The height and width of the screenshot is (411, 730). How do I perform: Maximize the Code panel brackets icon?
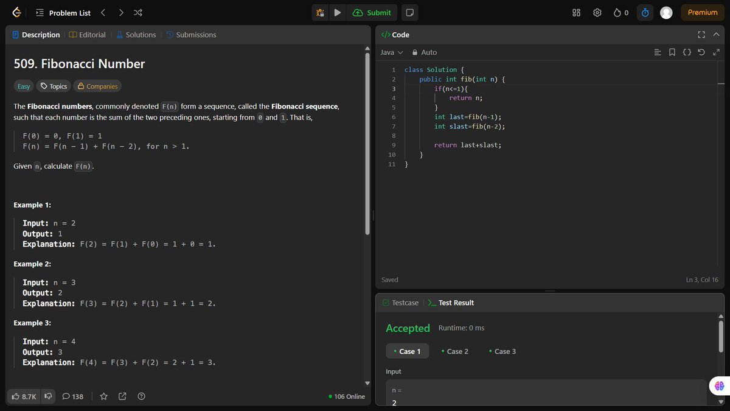[x=701, y=35]
